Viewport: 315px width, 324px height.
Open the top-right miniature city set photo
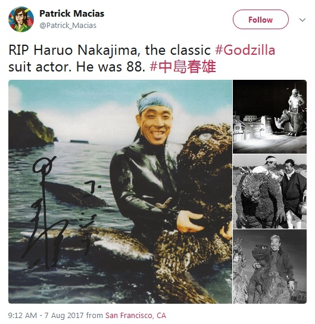pos(270,117)
